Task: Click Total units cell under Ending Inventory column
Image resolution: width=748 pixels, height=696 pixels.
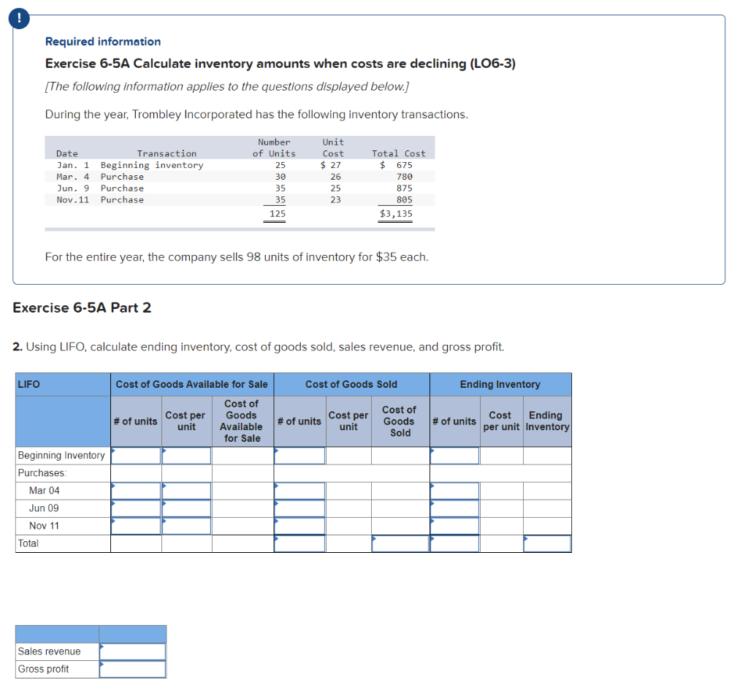Action: pyautogui.click(x=454, y=543)
